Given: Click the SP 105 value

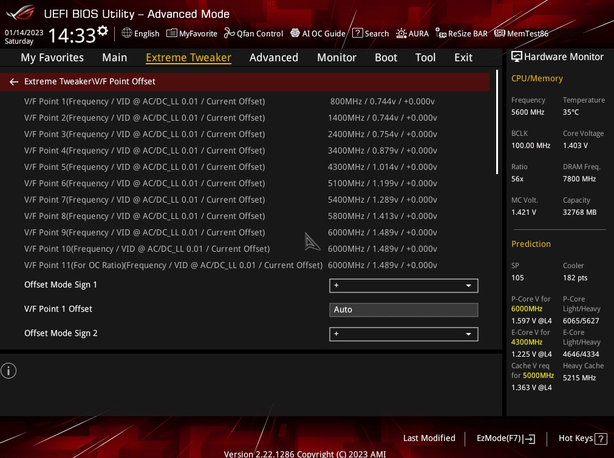Looking at the screenshot, I should click(x=517, y=278).
